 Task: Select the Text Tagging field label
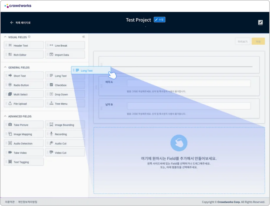[21, 162]
